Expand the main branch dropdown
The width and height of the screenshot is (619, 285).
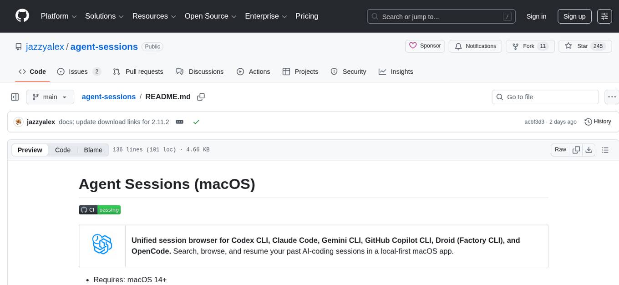[50, 97]
